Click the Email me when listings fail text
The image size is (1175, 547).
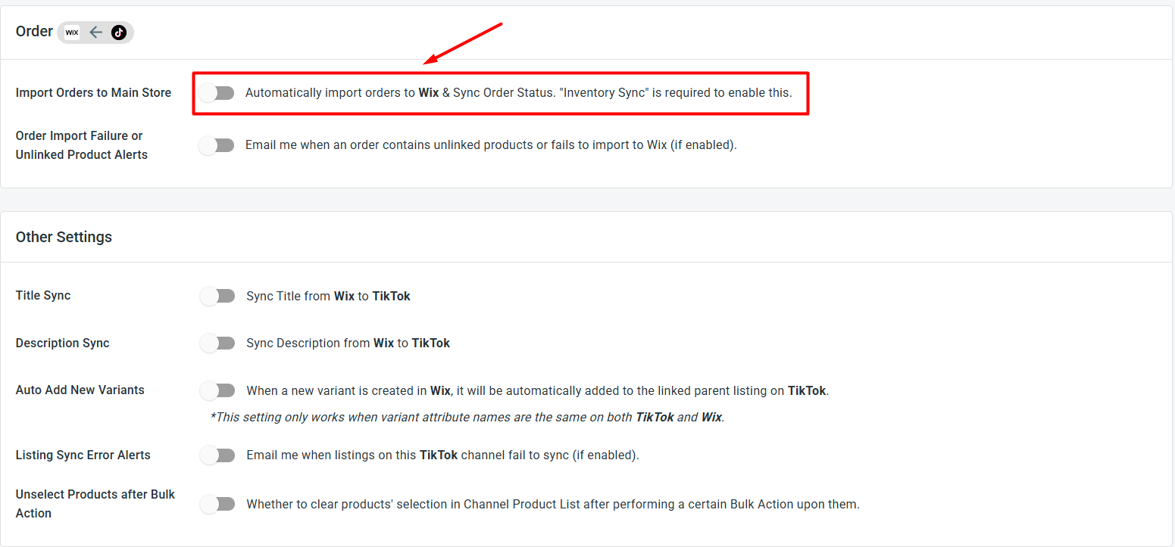[442, 455]
